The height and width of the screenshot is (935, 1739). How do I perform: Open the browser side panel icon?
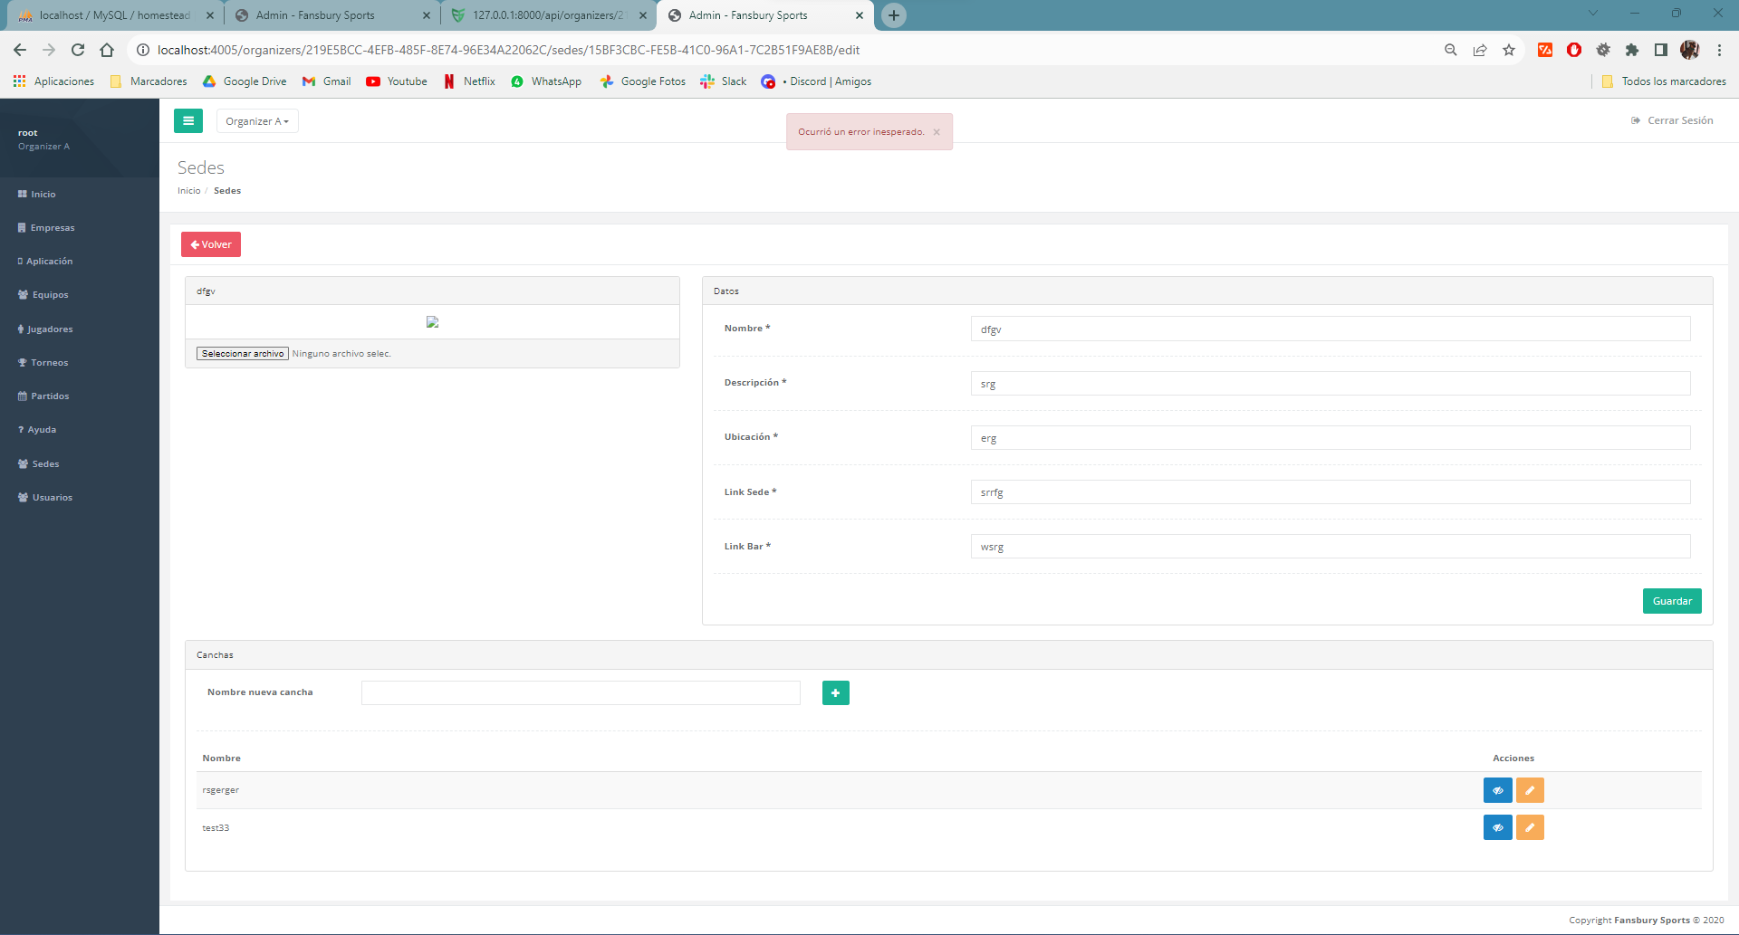tap(1660, 50)
